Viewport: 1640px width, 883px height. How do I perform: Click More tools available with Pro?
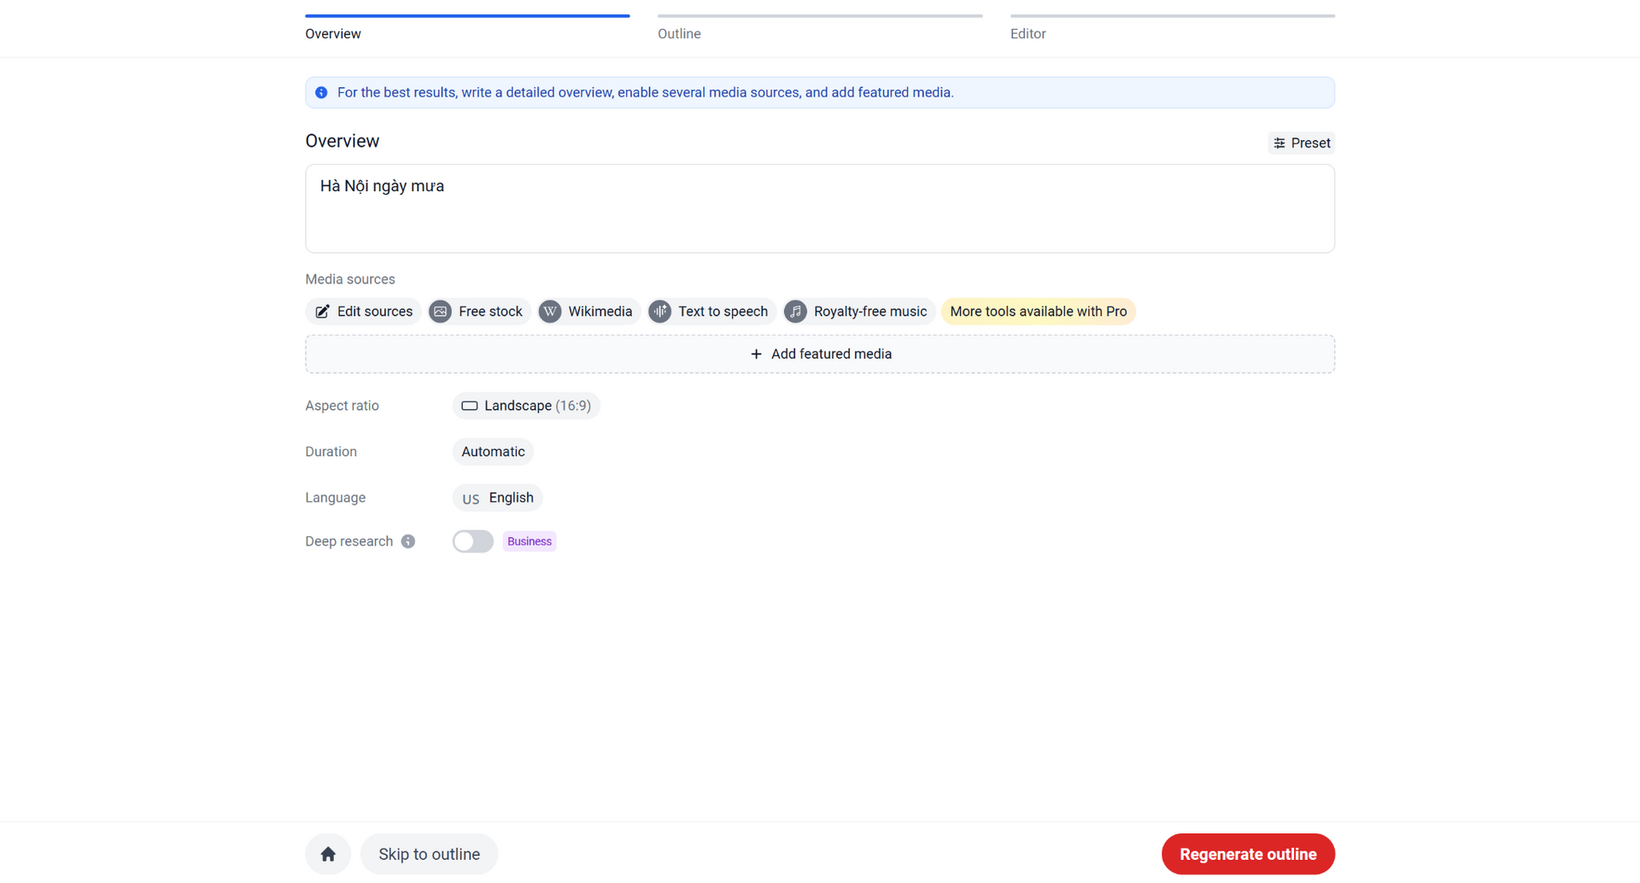[x=1039, y=312]
